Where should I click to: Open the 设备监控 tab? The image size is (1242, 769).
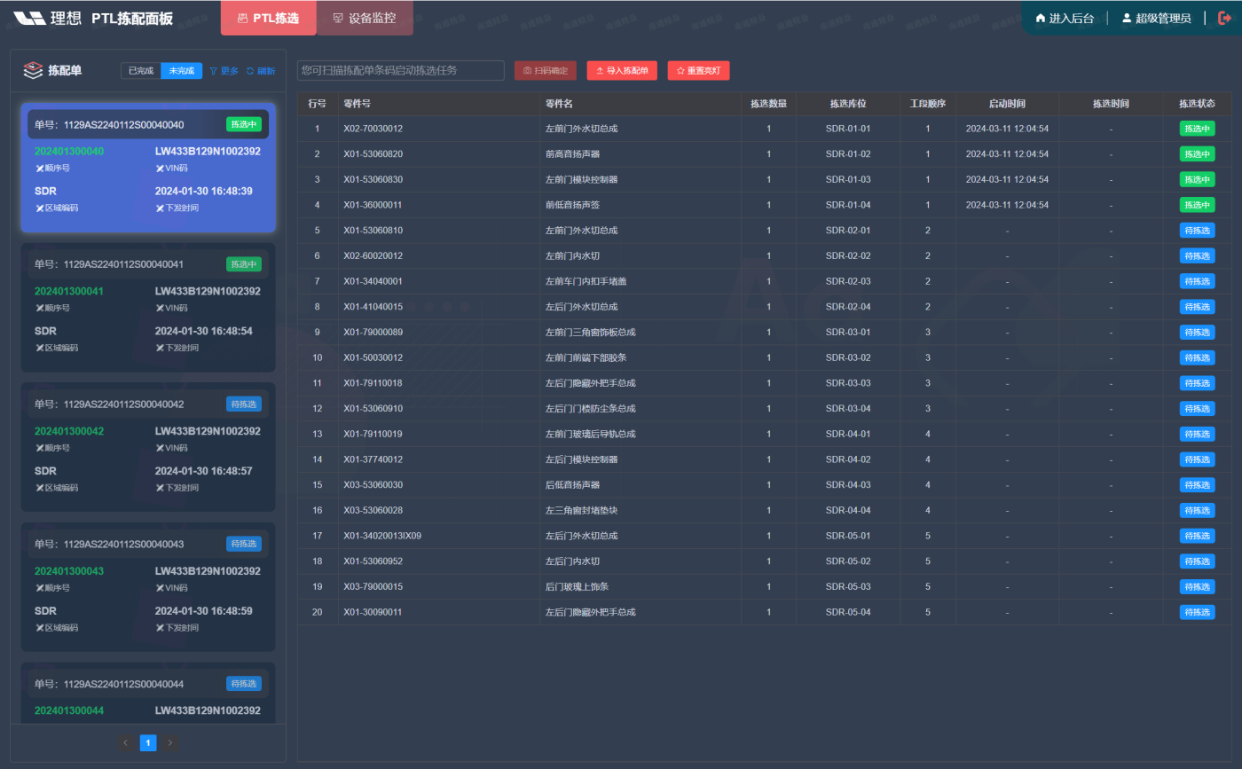tap(365, 18)
